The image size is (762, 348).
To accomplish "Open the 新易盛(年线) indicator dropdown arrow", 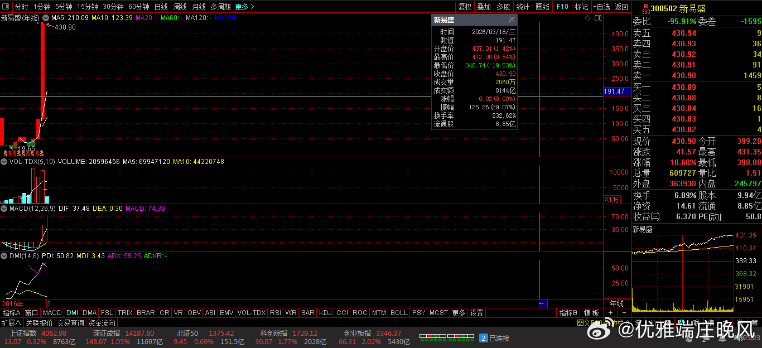I will pyautogui.click(x=45, y=18).
